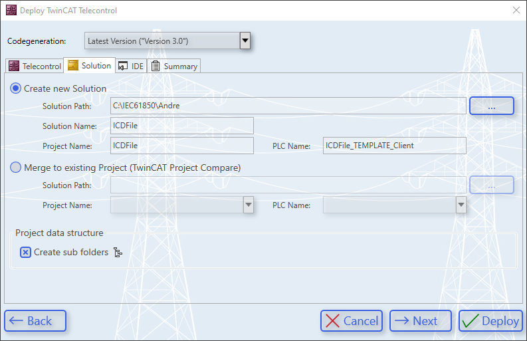Browse for the new Solution Path
This screenshot has height=341, width=527.
491,106
